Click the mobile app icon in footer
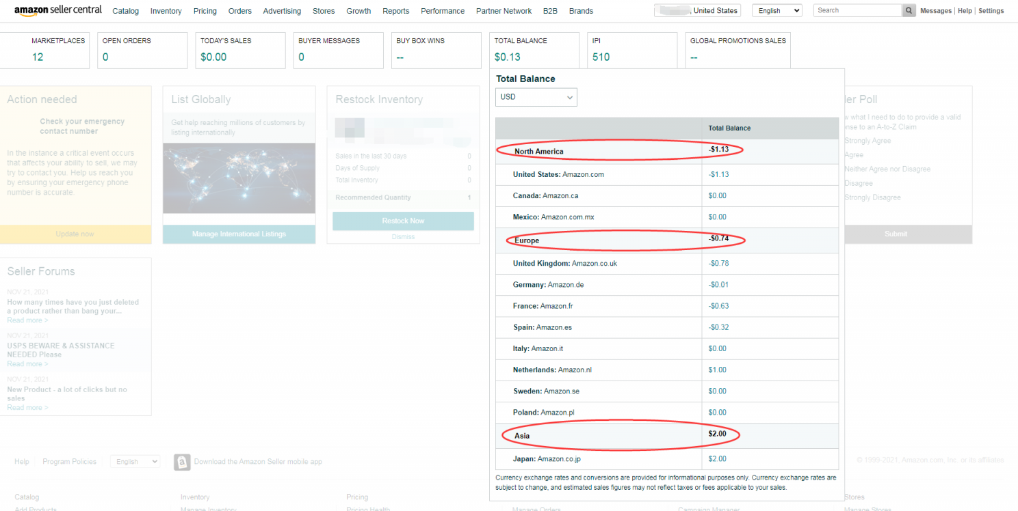Screen dimensions: 1018x511 [x=182, y=462]
